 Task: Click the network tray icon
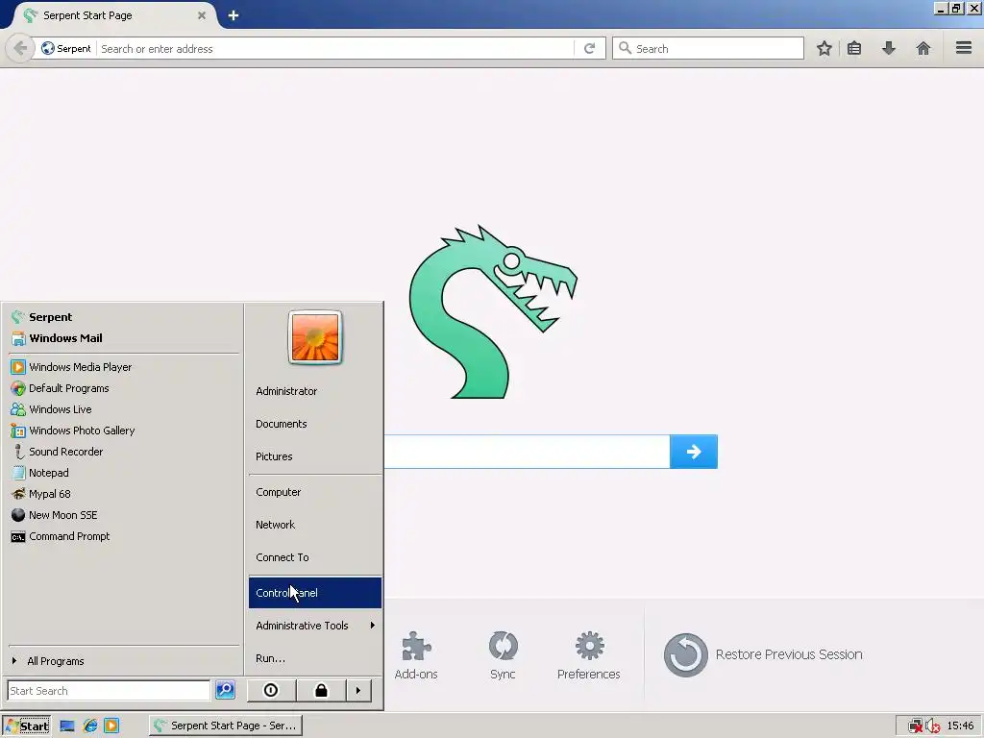click(916, 726)
